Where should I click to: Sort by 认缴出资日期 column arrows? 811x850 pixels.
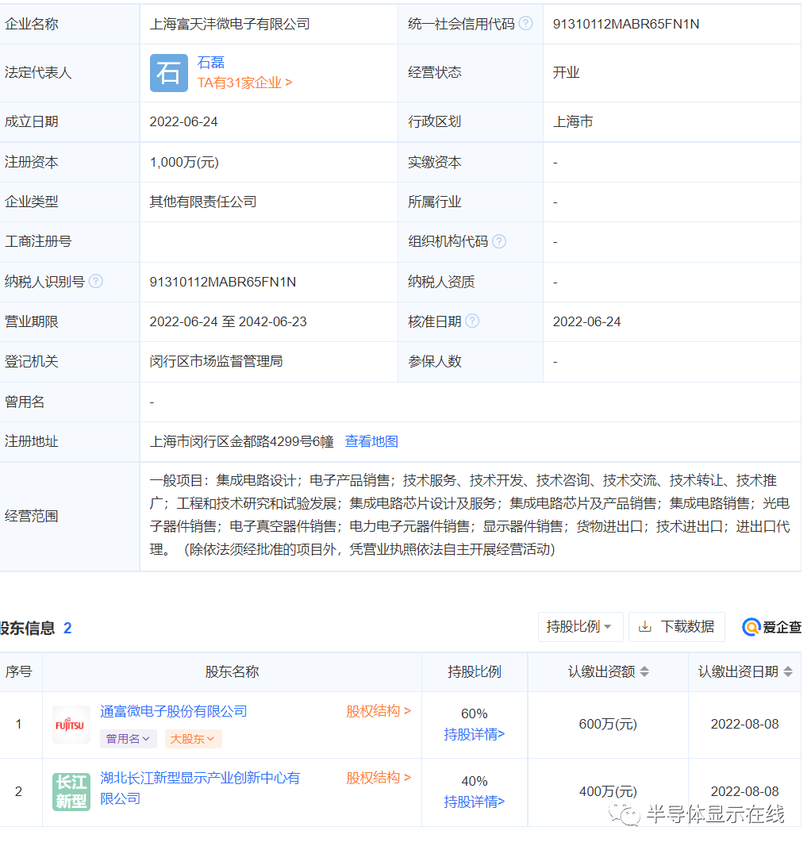[788, 672]
